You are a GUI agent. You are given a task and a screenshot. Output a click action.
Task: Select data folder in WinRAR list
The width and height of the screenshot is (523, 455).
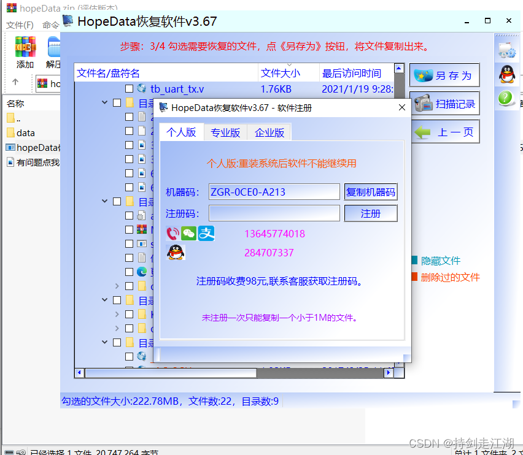(x=21, y=133)
